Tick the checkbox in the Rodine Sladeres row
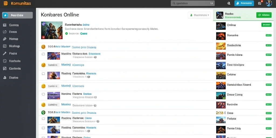Viewport: 276px width, 138px height. pyautogui.click(x=43, y=119)
